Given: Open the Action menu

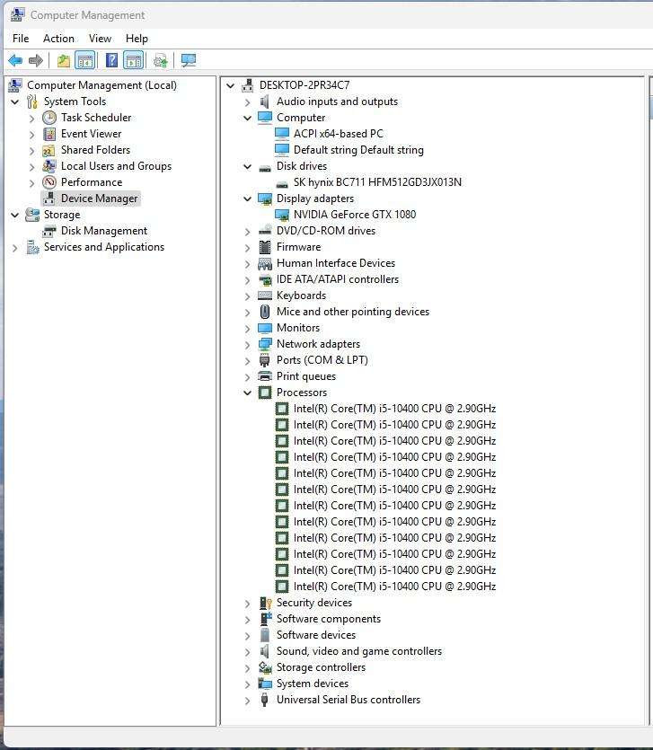Looking at the screenshot, I should click(58, 39).
